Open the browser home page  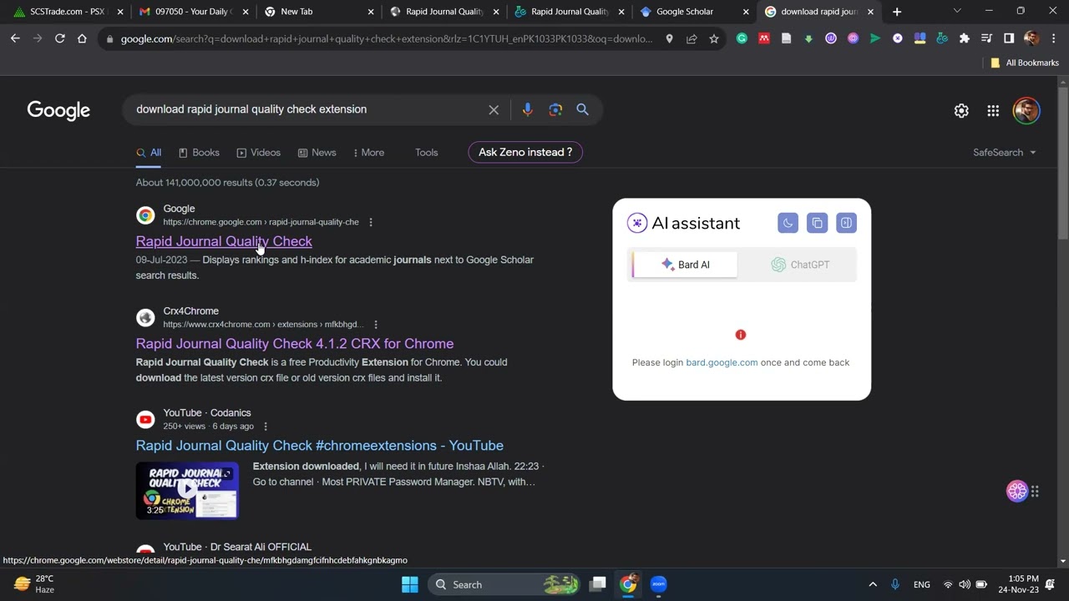82,38
